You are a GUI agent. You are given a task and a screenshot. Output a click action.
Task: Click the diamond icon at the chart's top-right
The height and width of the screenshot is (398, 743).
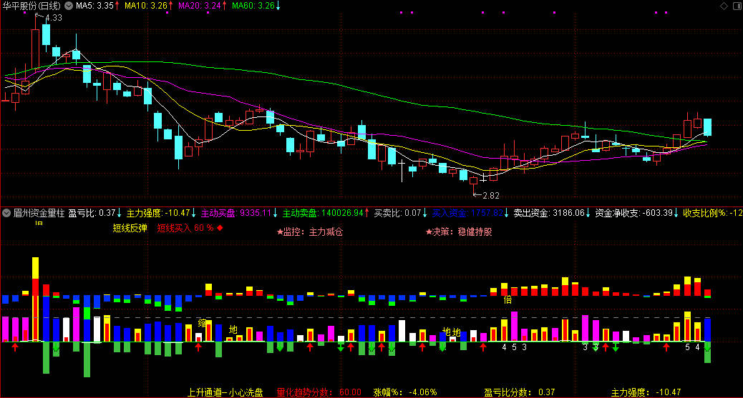point(724,6)
